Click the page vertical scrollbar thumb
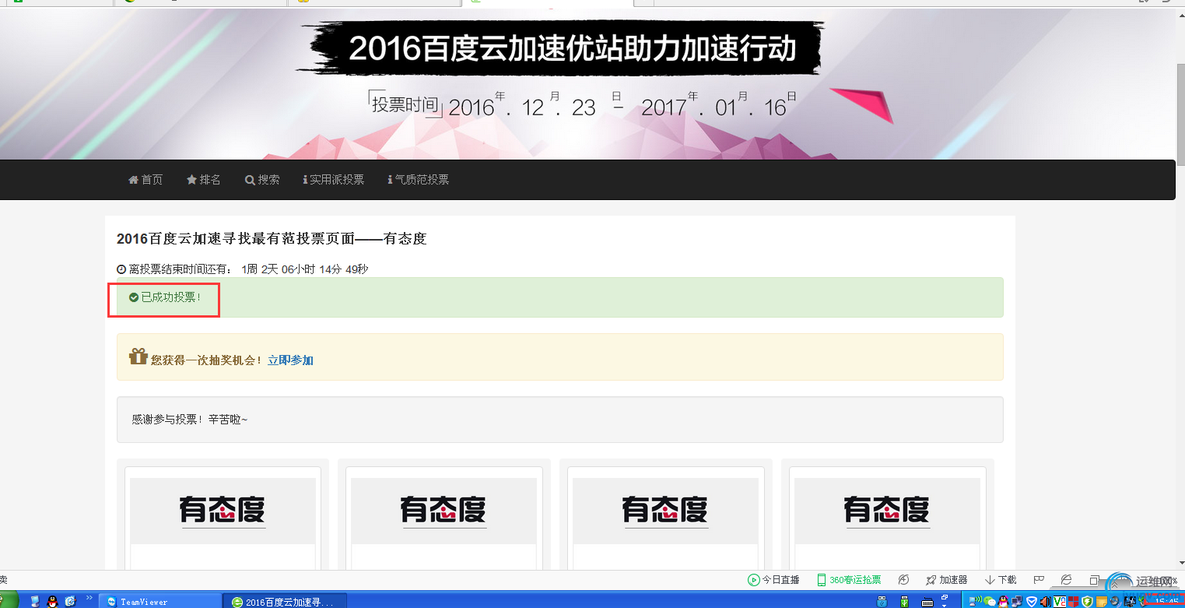1185x608 pixels. (1180, 113)
